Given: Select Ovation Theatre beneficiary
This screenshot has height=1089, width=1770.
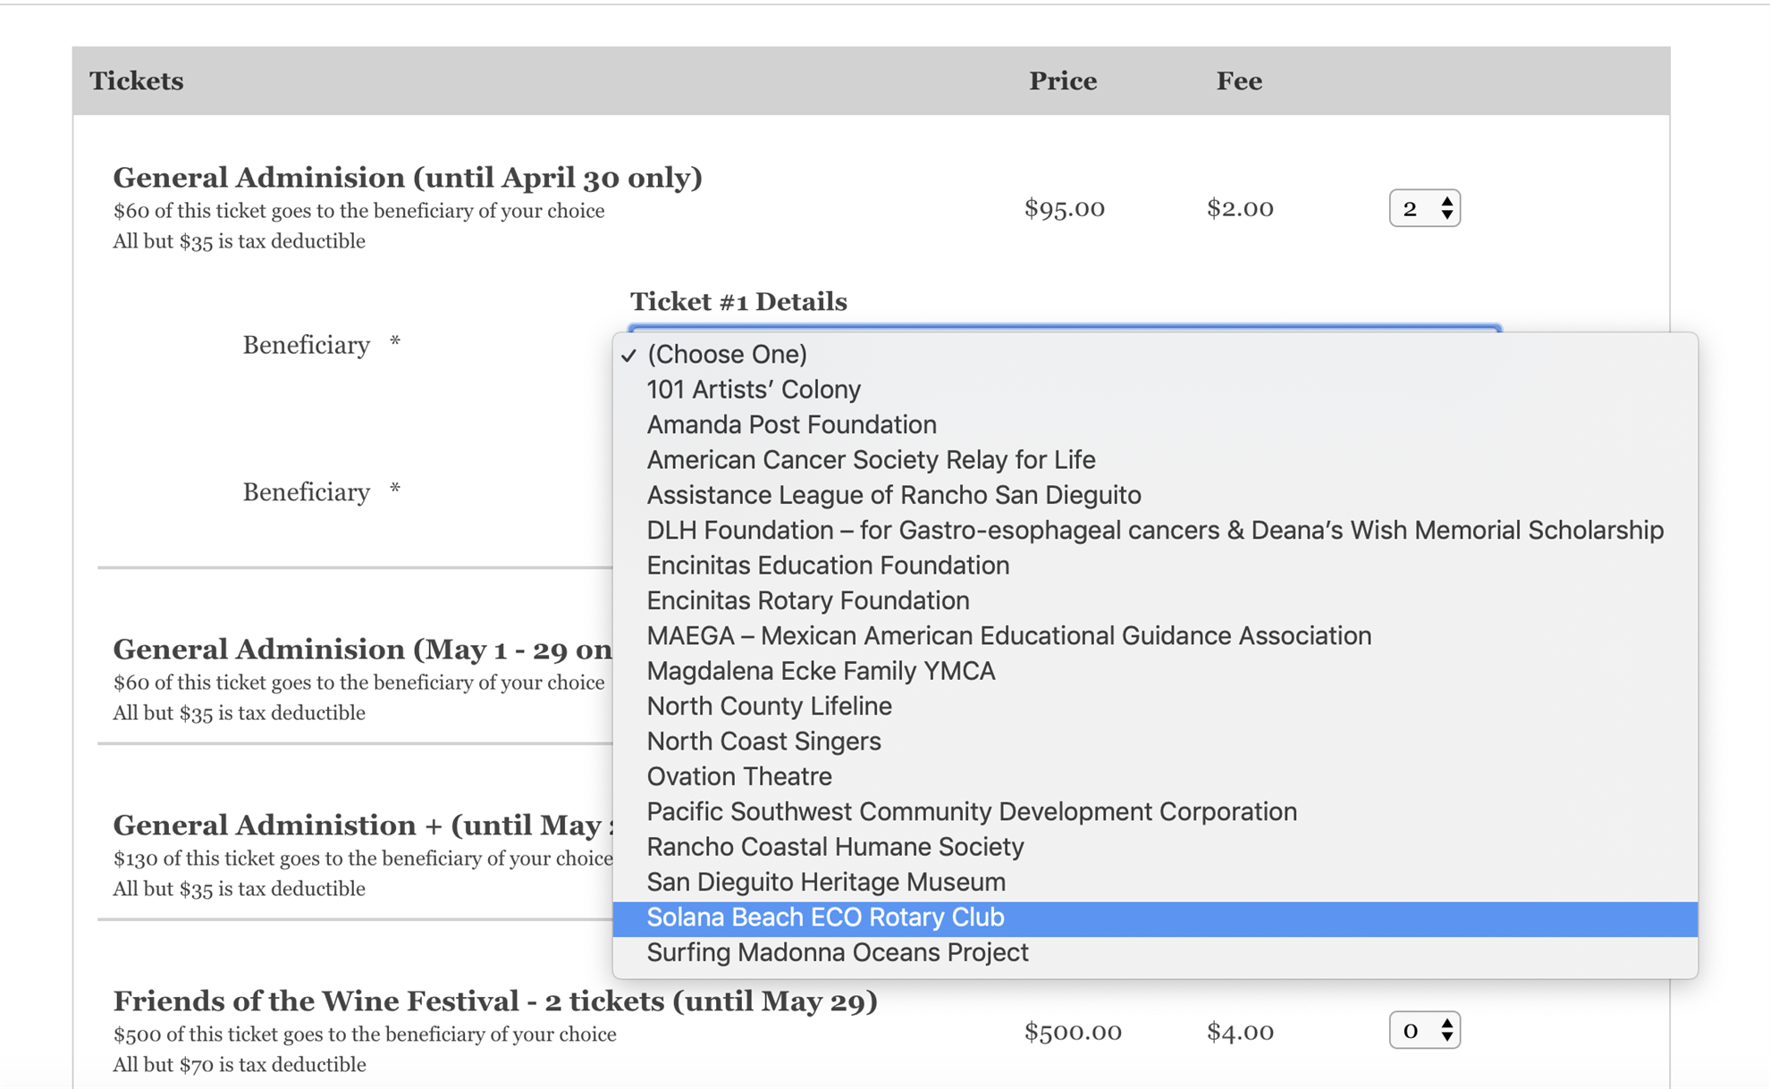Looking at the screenshot, I should point(738,776).
